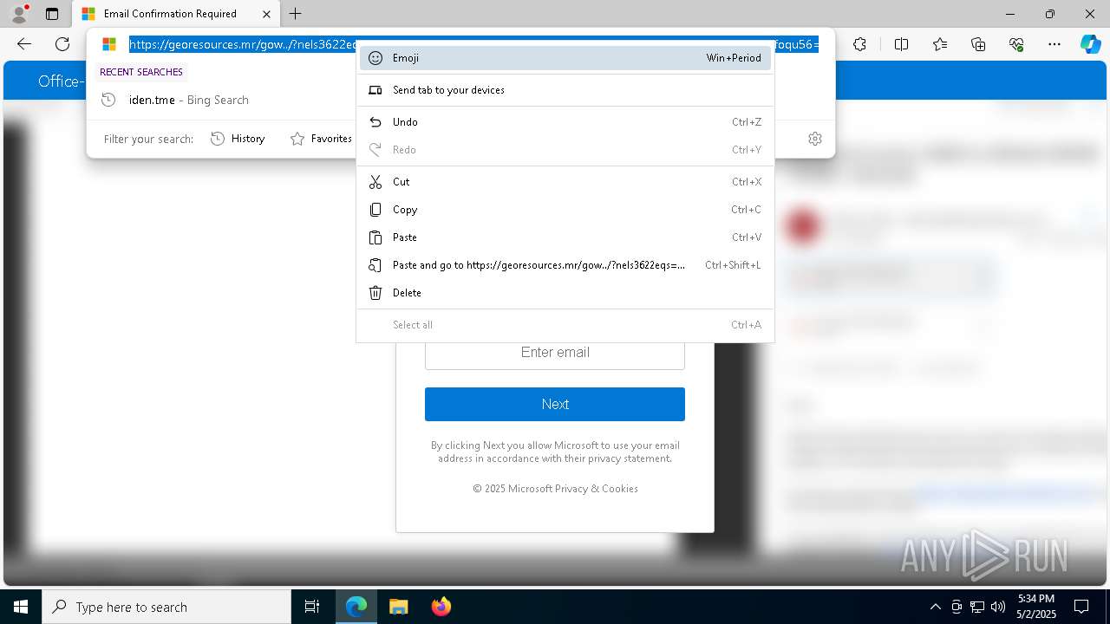Open network icon in system tray
Viewport: 1110px width, 624px height.
point(977,607)
